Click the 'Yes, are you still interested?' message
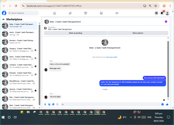 [x=154, y=78]
